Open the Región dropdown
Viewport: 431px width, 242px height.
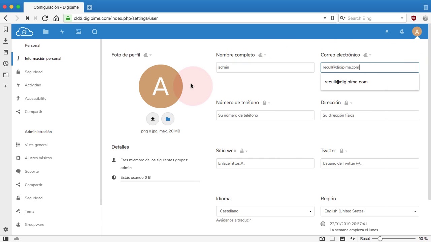370,211
